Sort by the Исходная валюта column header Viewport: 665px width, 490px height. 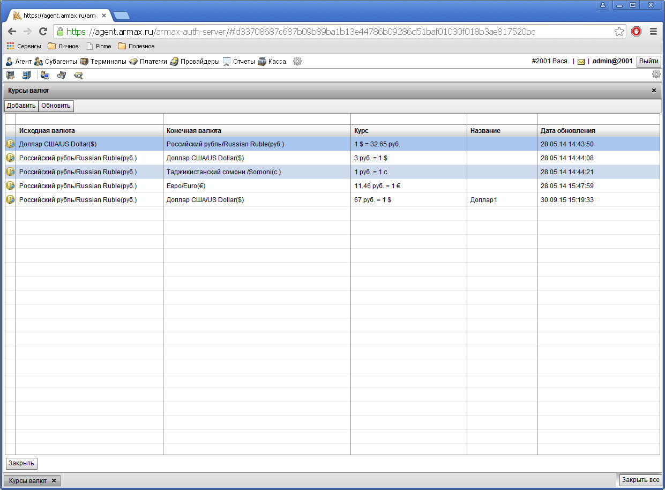coord(89,131)
